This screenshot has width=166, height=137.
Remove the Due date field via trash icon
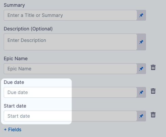(x=153, y=91)
